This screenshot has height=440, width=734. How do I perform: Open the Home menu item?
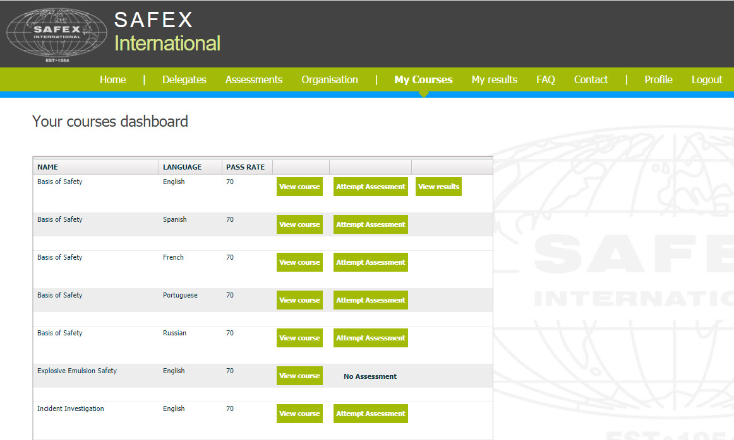pos(112,79)
